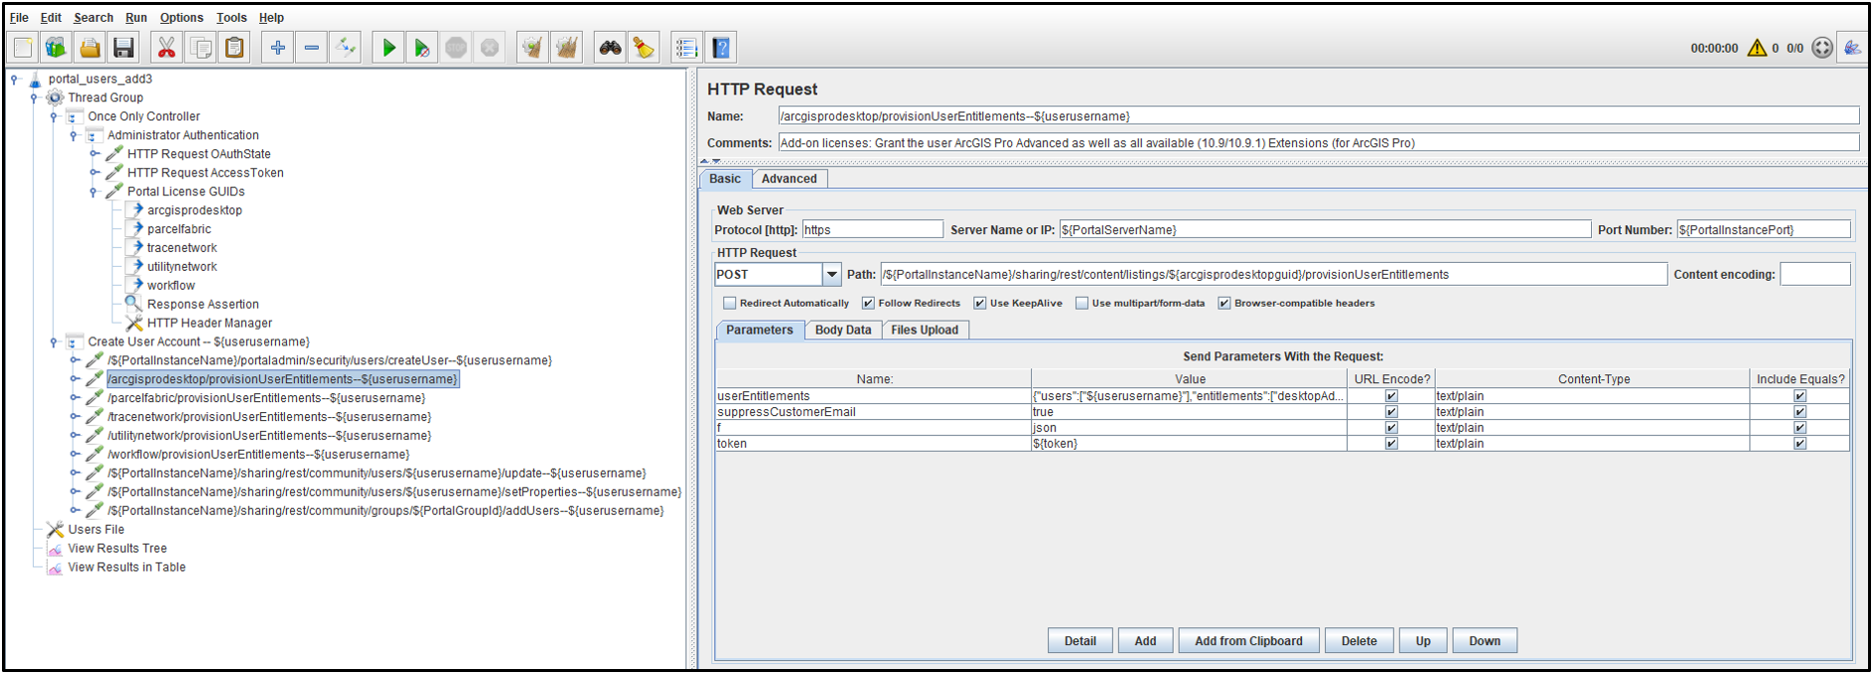Click the feather icon at the top right
Image resolution: width=1873 pixels, height=674 pixels.
point(1852,48)
